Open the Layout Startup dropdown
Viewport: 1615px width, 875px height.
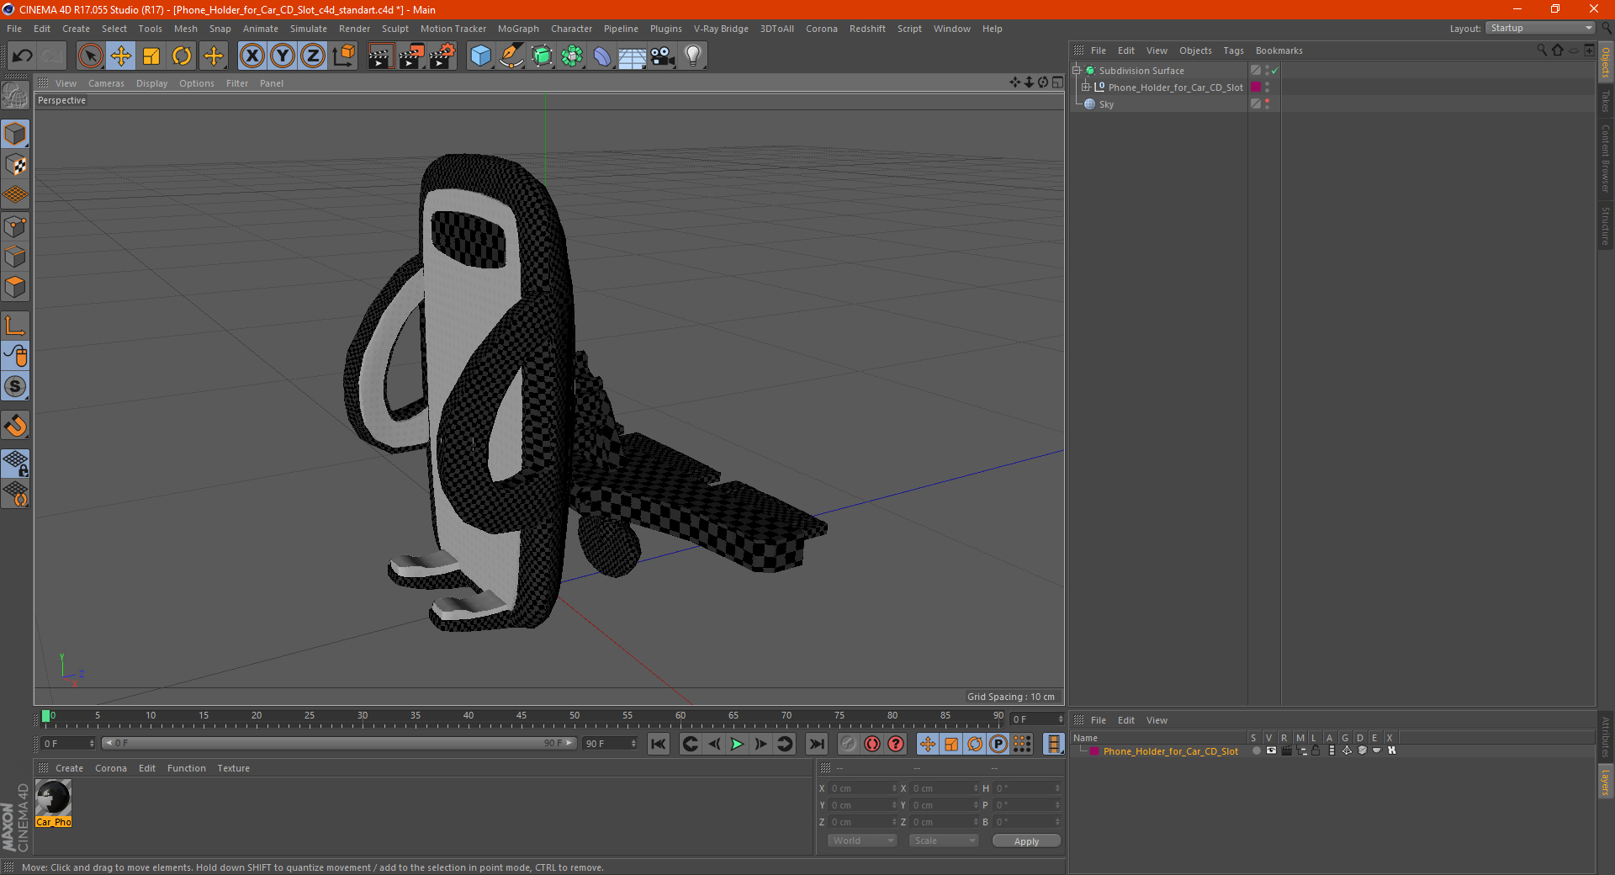[1541, 28]
